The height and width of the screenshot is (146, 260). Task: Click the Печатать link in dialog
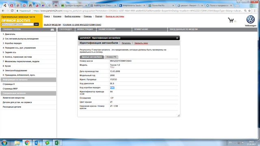tap(126, 43)
